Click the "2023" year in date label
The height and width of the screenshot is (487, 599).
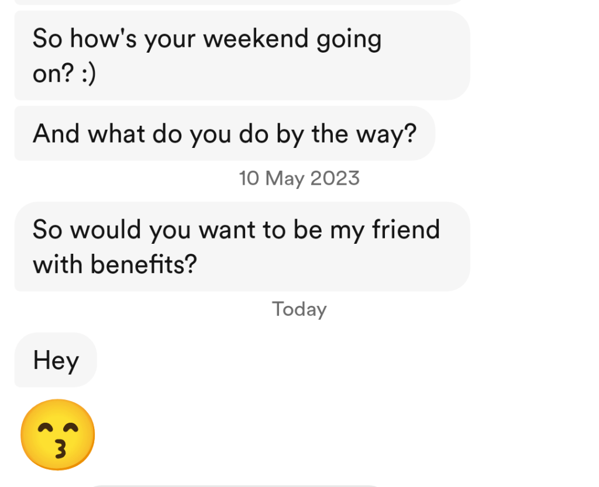pyautogui.click(x=335, y=178)
